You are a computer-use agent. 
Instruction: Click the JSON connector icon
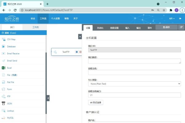click(x=3, y=103)
